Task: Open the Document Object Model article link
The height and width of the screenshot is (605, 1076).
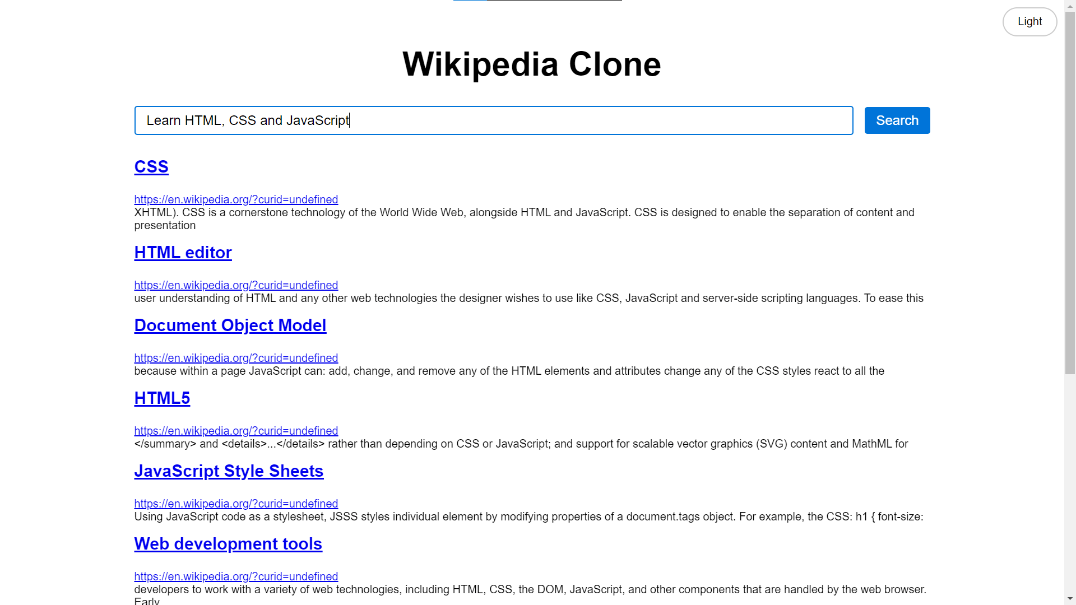Action: point(230,325)
